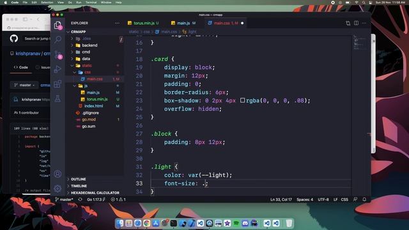409x230 pixels.
Task: Open the Run and Debug view
Action: 58,69
